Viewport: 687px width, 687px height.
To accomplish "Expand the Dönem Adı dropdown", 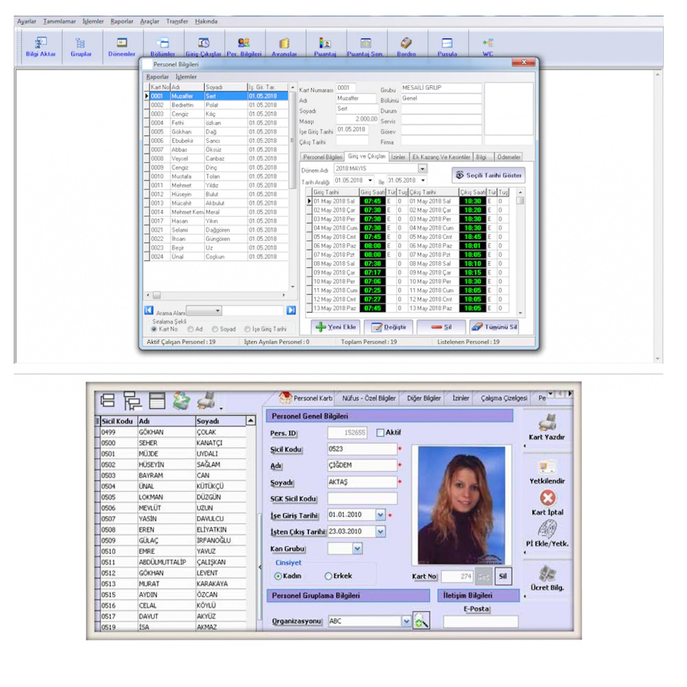I will click(x=422, y=168).
